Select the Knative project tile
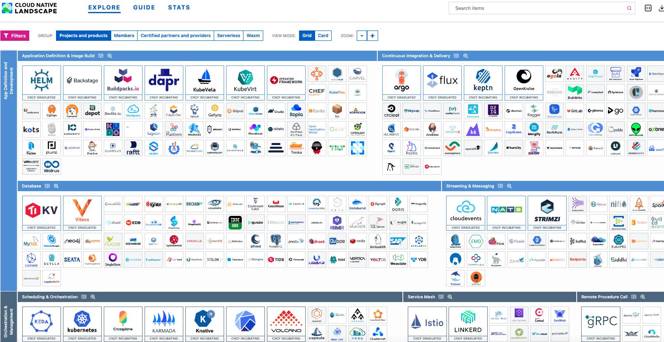 tap(204, 324)
